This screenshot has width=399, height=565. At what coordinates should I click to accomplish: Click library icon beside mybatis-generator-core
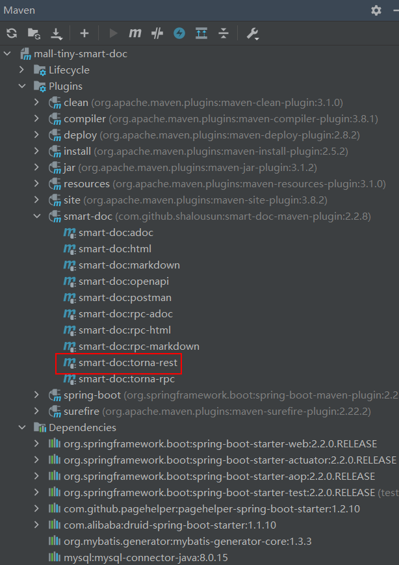[55, 541]
